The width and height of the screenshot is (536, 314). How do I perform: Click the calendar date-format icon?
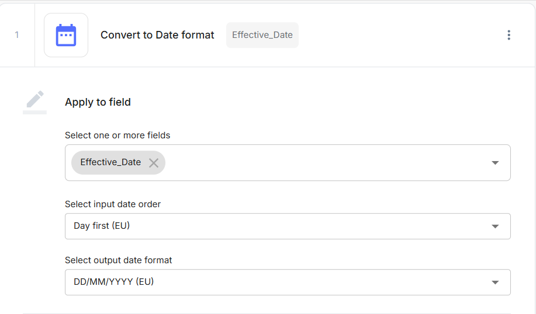point(66,35)
